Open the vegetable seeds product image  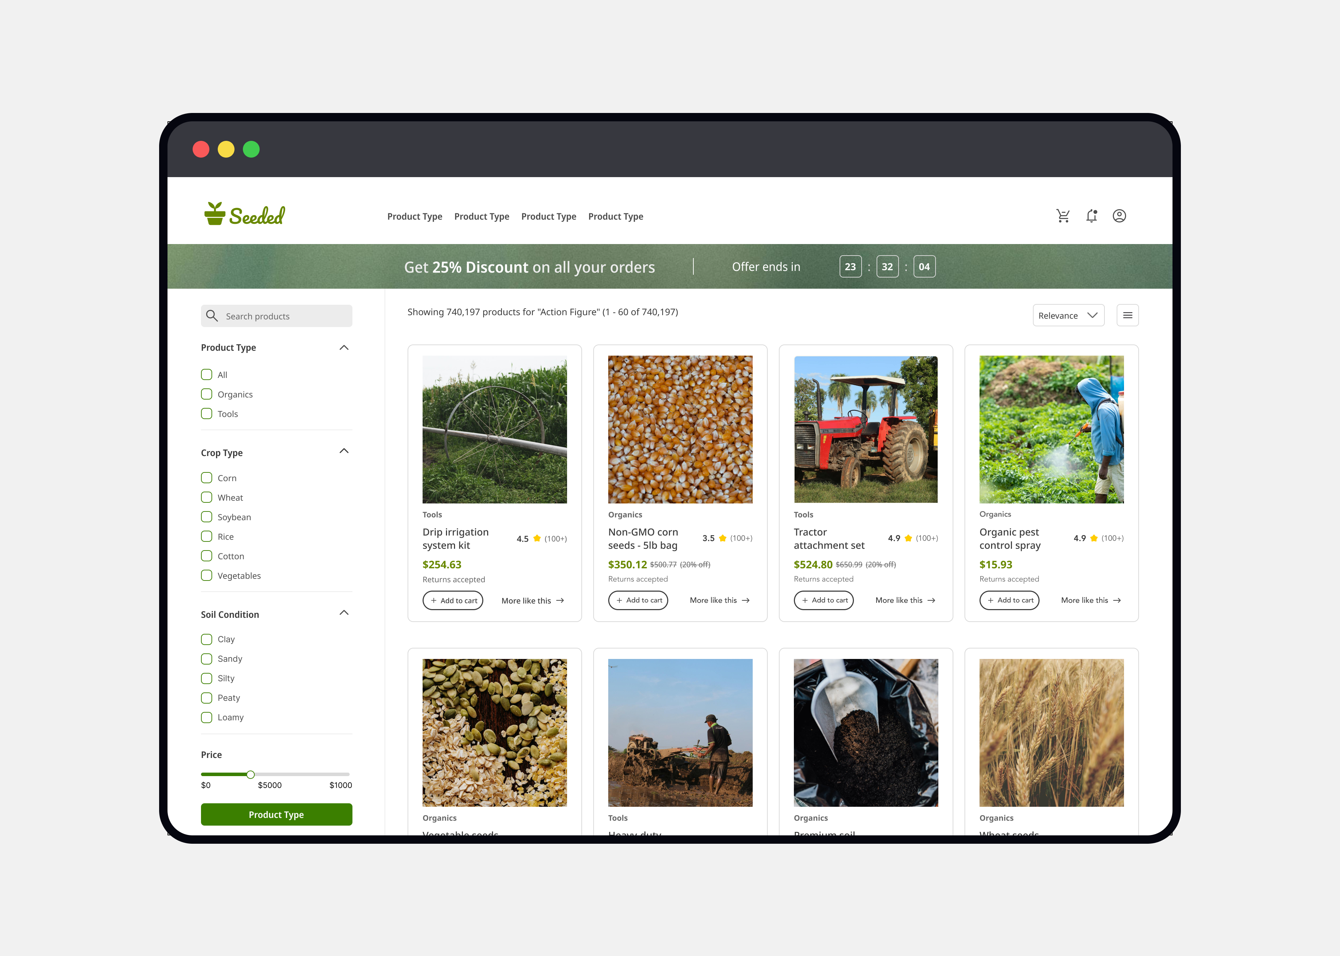[495, 732]
